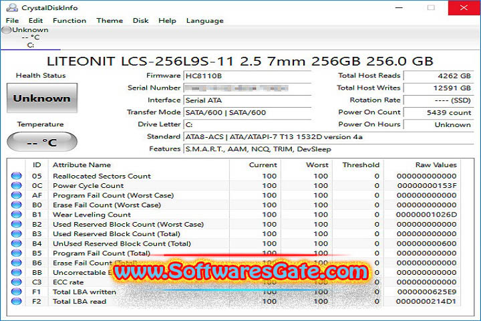The height and width of the screenshot is (321, 481).
Task: Select the Unknown C: disk tab
Action: click(30, 37)
